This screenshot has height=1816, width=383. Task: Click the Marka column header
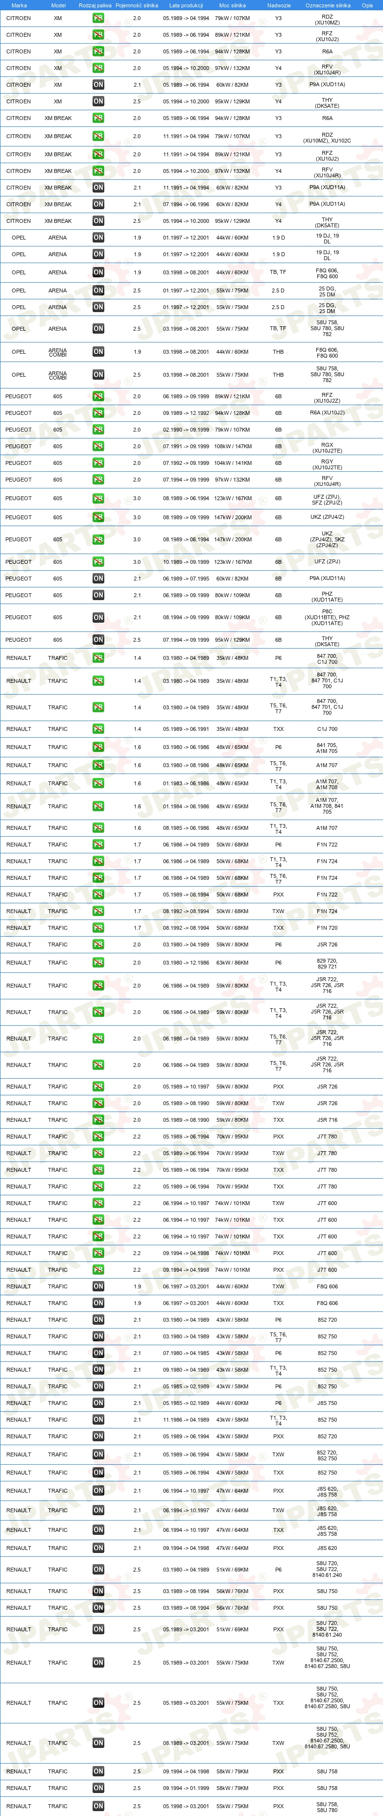[x=19, y=5]
